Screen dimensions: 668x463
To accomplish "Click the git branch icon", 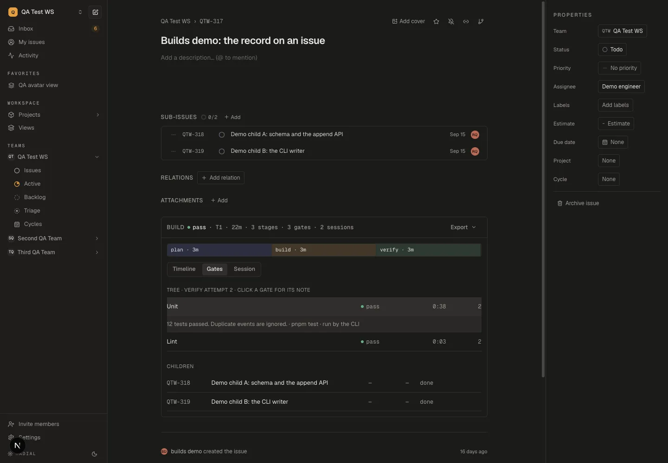I will point(481,21).
